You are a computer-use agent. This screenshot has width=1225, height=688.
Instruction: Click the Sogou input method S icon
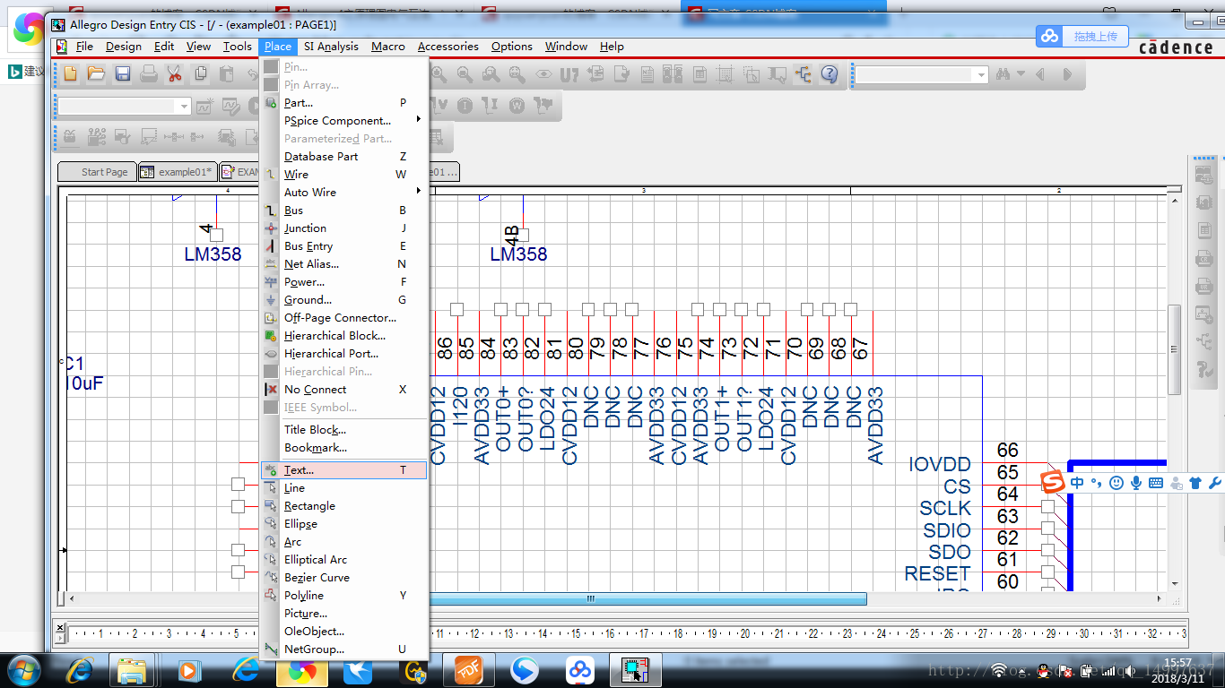click(1053, 483)
